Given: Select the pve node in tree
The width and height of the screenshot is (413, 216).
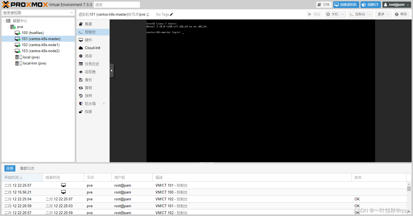Looking at the screenshot, I should click(x=20, y=27).
